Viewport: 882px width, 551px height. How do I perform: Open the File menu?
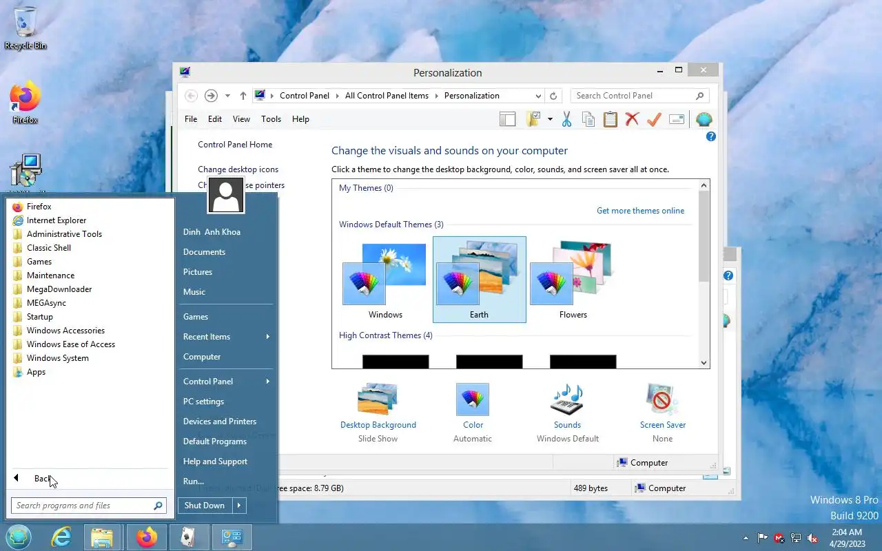coord(191,119)
